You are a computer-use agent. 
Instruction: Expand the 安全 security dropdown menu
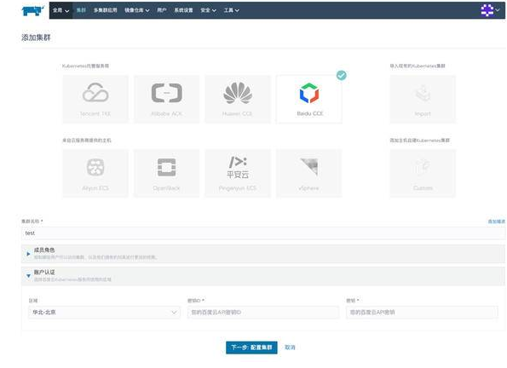[208, 10]
